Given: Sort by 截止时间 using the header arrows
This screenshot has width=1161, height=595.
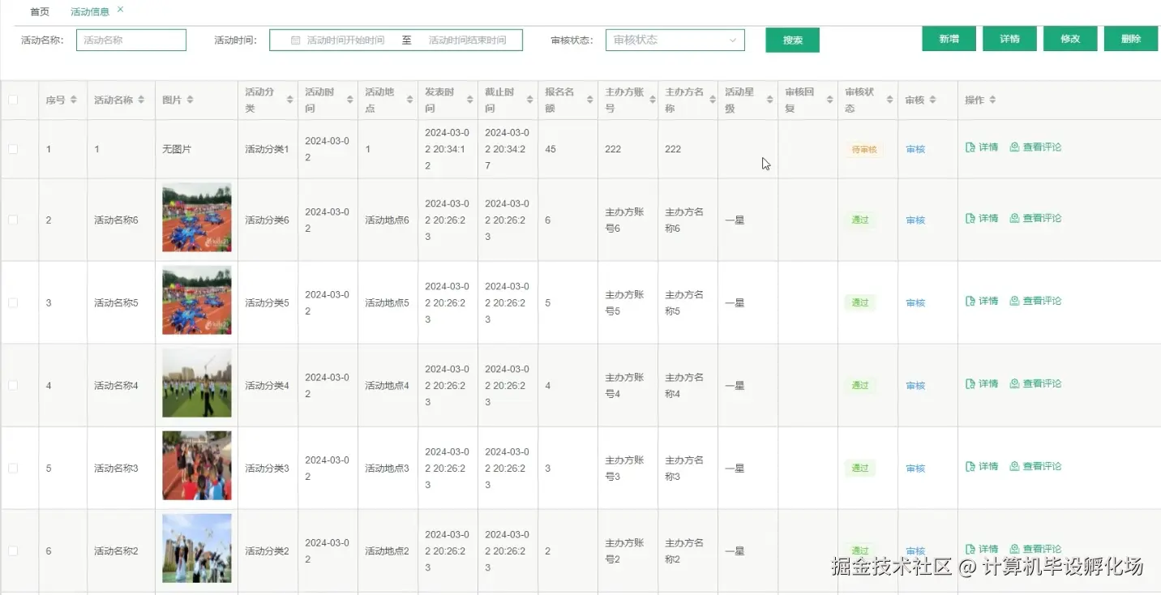Looking at the screenshot, I should point(530,100).
